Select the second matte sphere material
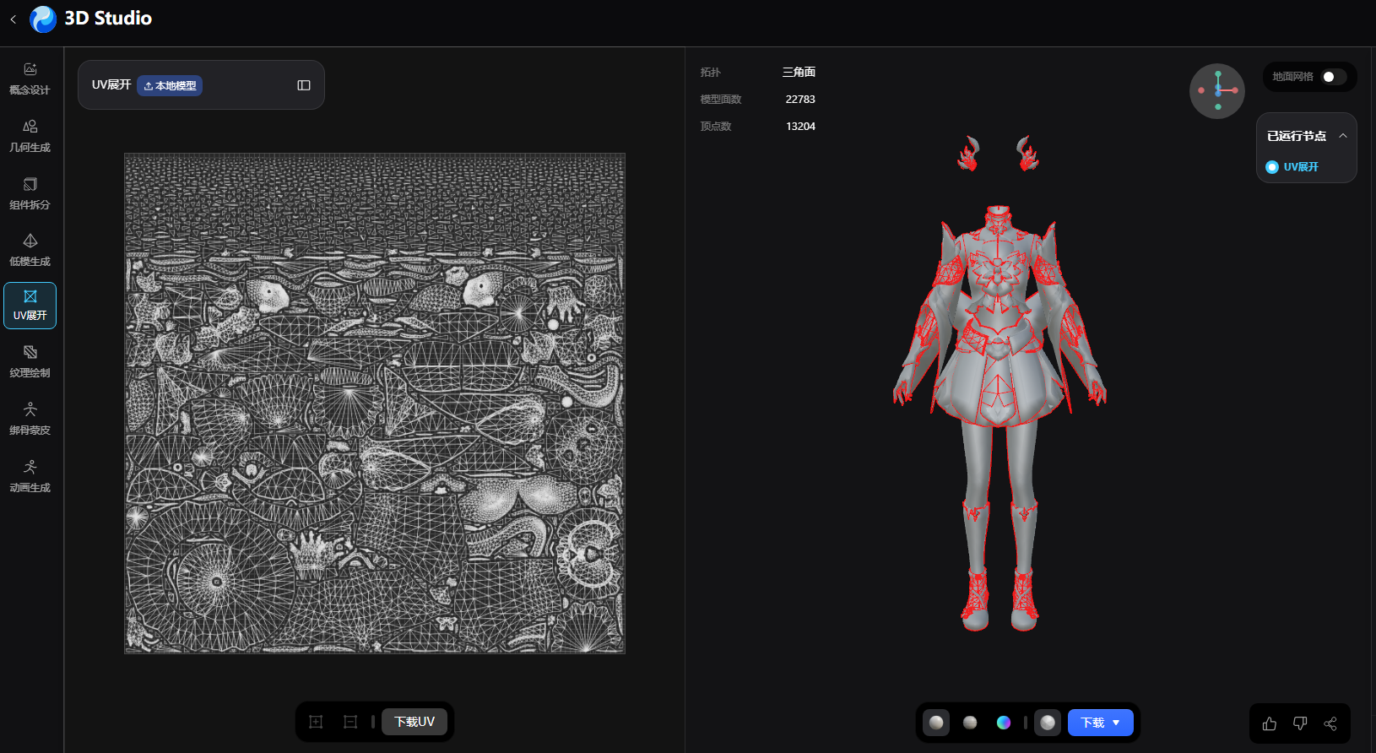The image size is (1376, 753). point(970,723)
